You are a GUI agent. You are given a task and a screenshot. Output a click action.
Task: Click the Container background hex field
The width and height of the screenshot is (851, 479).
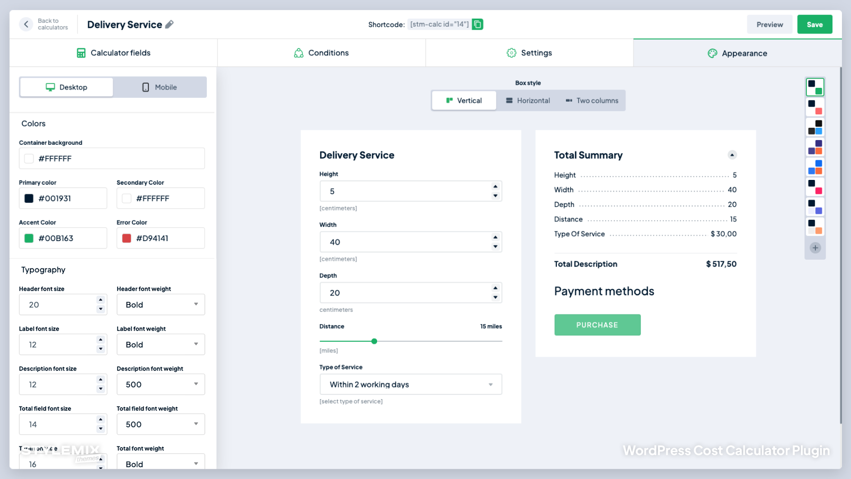(x=112, y=159)
